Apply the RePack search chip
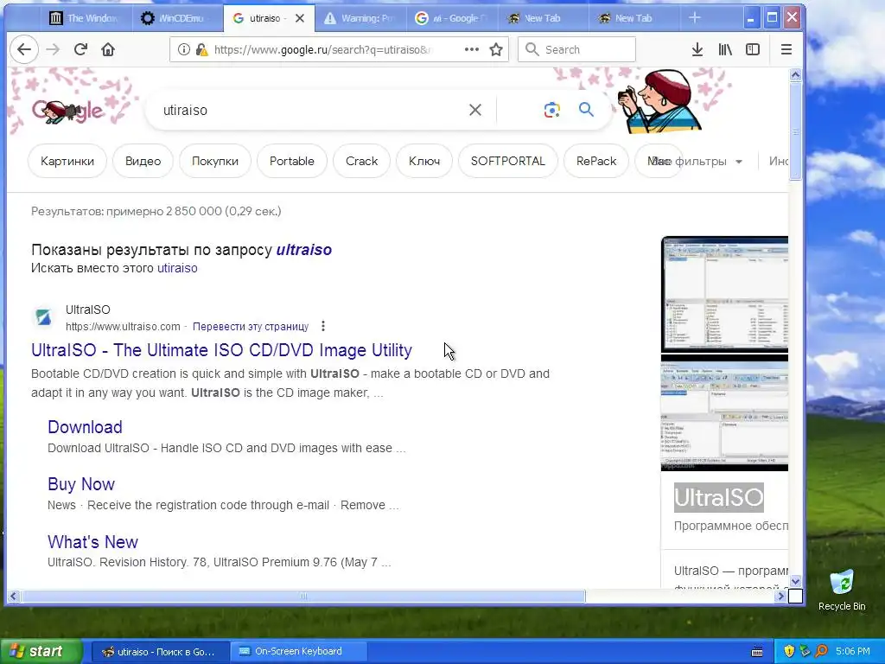 click(x=596, y=161)
